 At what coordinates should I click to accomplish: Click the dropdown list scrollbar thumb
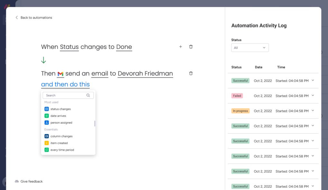pyautogui.click(x=95, y=124)
